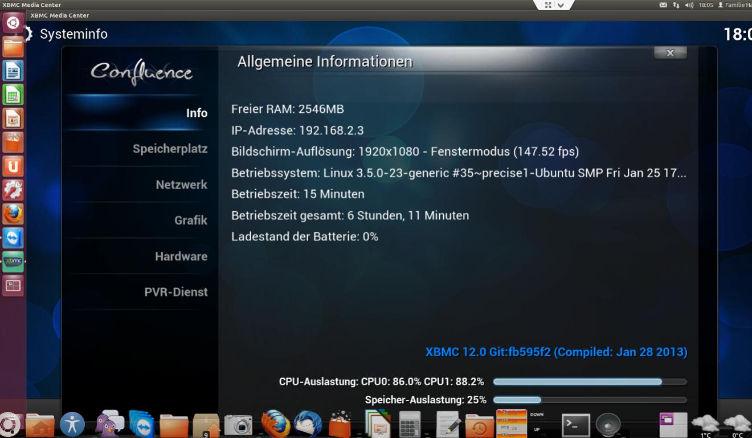Open the Netzwerk section
Screen dimensions: 752x438
click(181, 185)
